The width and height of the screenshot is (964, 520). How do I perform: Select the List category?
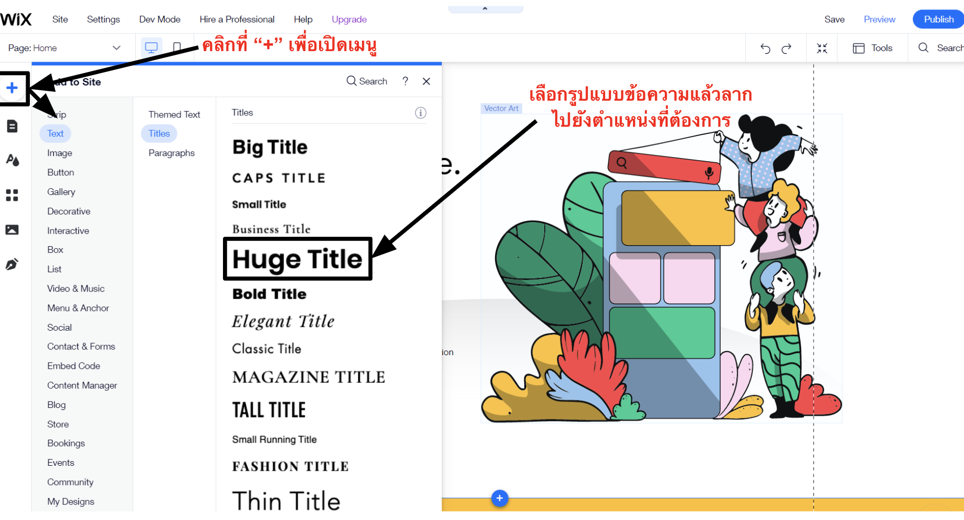point(54,269)
